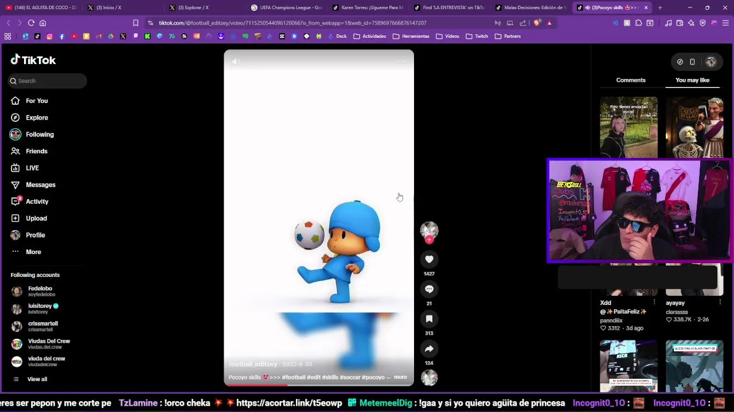
Task: Bookmark this page in address bar
Action: click(x=135, y=23)
